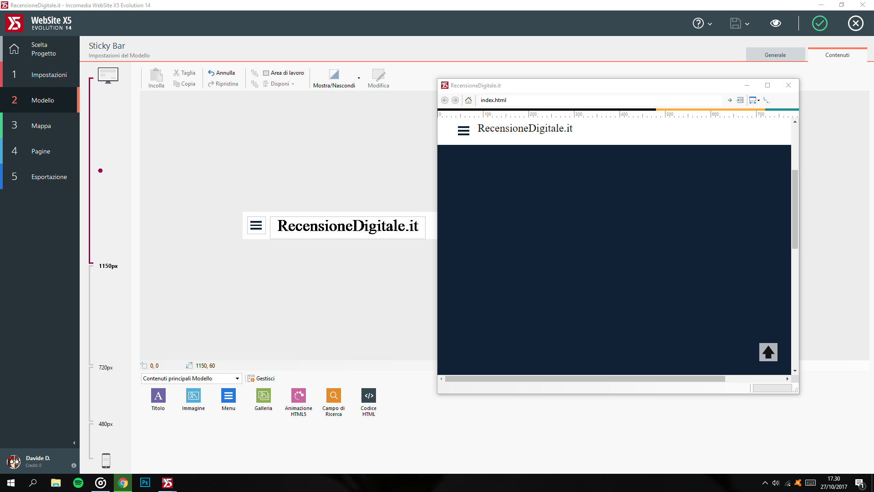
Task: Cancel with the circled X button
Action: pos(856,23)
